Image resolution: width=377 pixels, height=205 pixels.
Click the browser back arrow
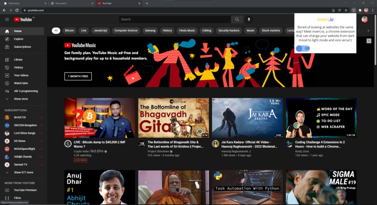pyautogui.click(x=4, y=10)
